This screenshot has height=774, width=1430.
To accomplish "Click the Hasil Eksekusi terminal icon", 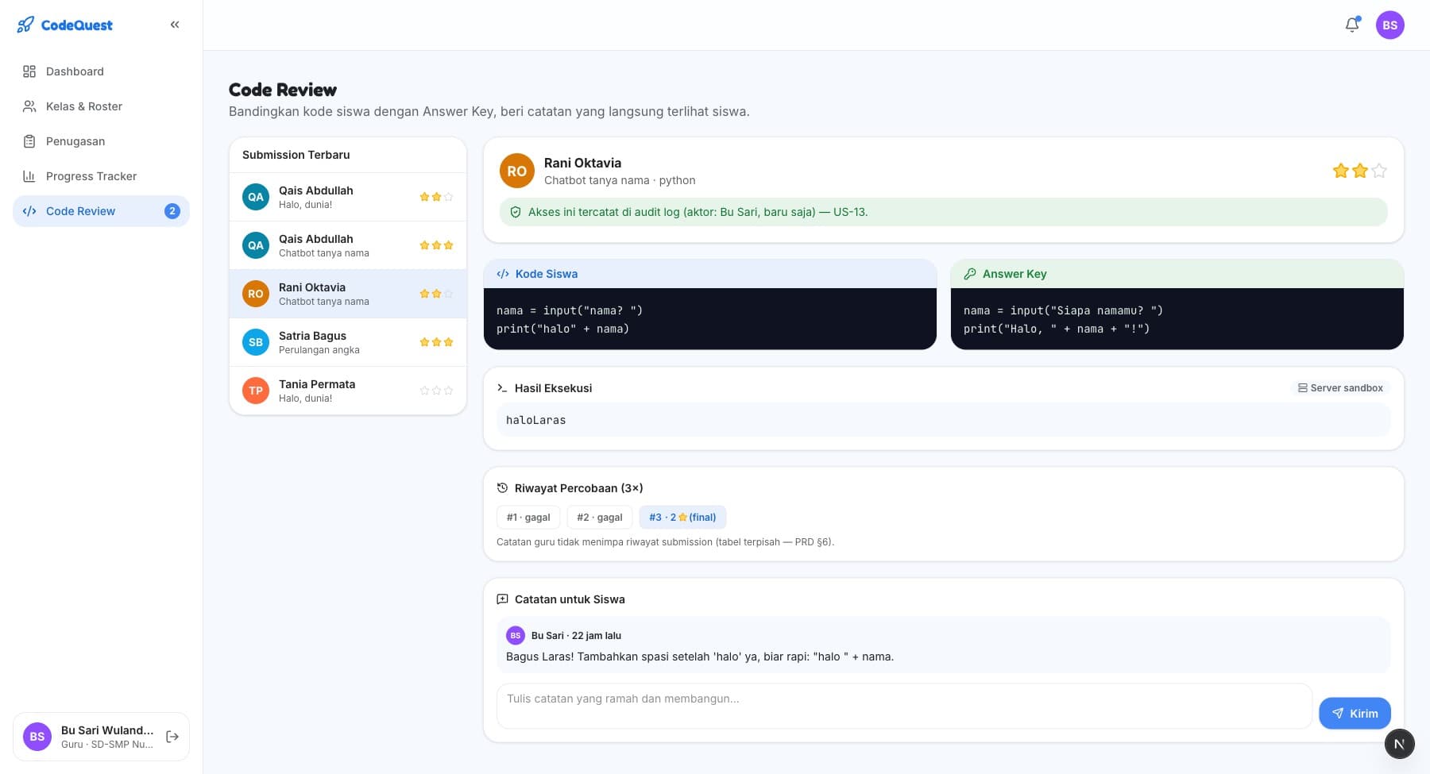I will point(502,388).
